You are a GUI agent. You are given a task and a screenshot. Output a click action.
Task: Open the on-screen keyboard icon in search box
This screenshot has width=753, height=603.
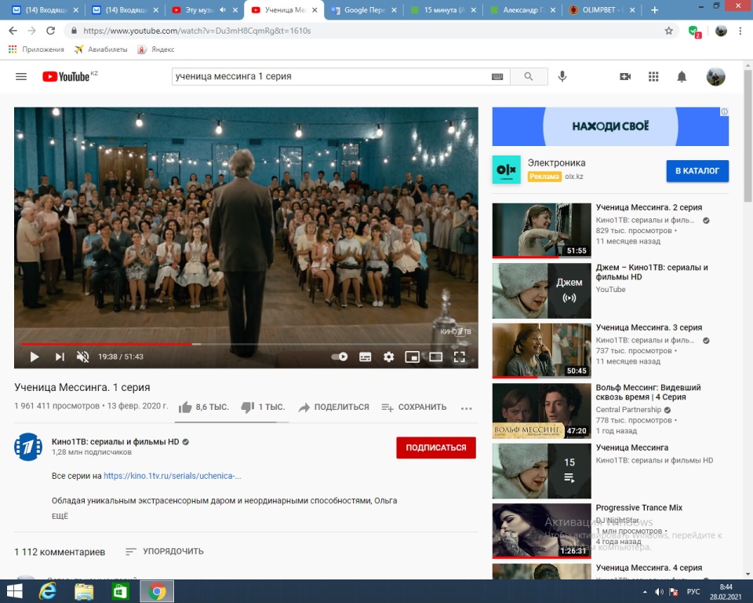(497, 76)
